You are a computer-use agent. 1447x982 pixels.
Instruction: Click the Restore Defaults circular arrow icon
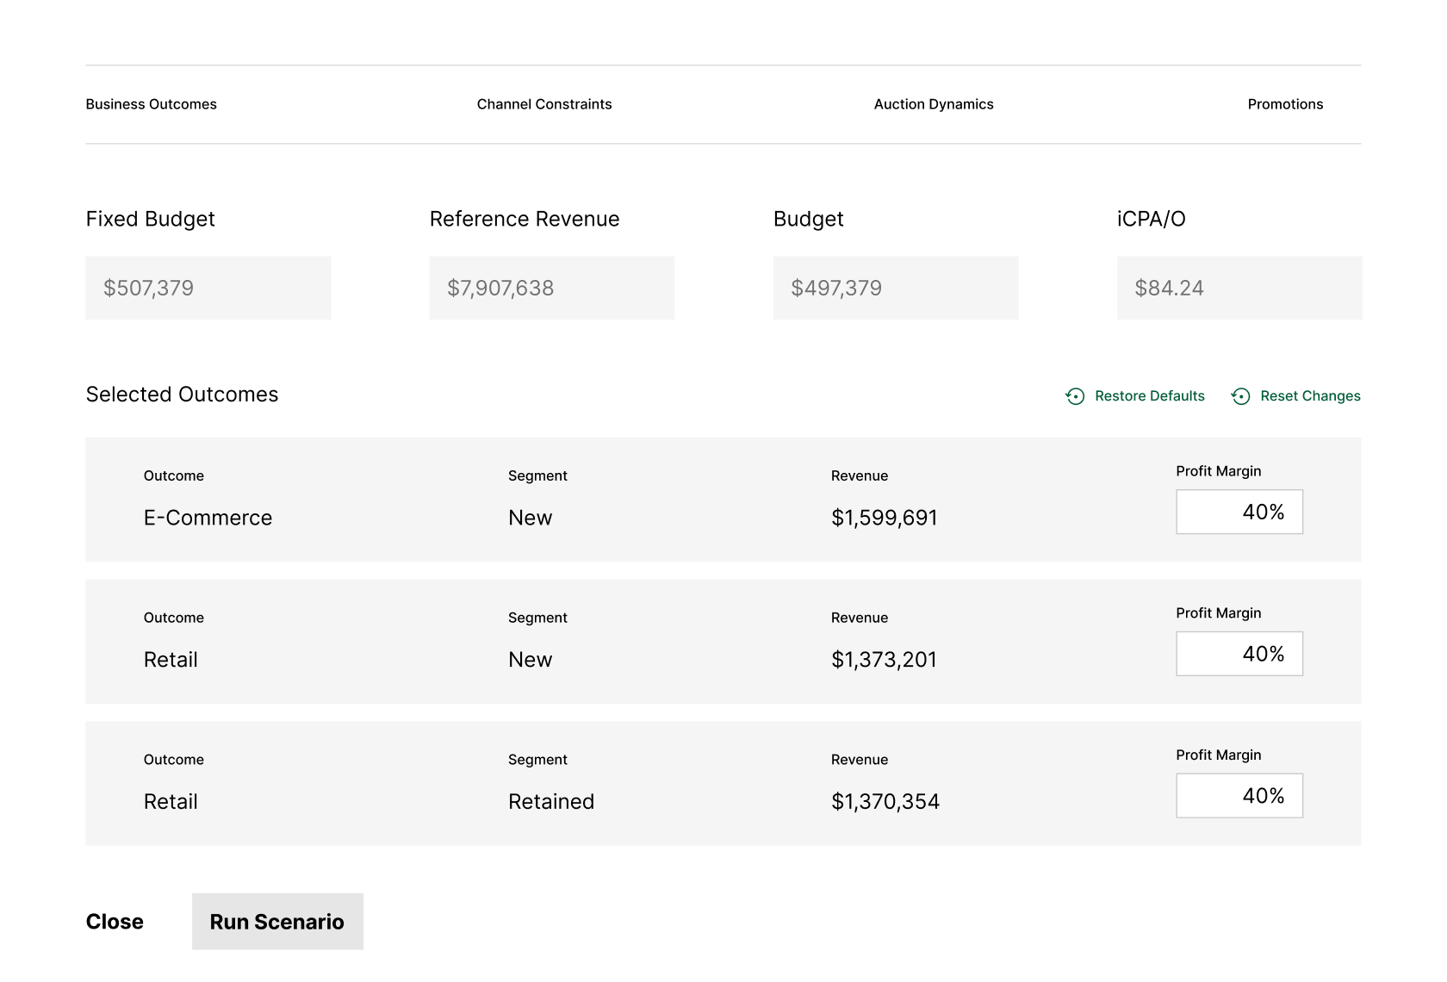[1074, 396]
